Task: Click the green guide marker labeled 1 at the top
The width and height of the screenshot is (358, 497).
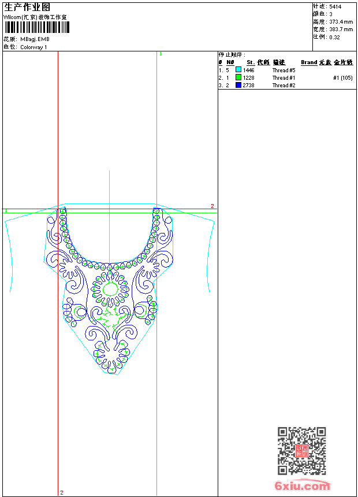Action: 161,54
